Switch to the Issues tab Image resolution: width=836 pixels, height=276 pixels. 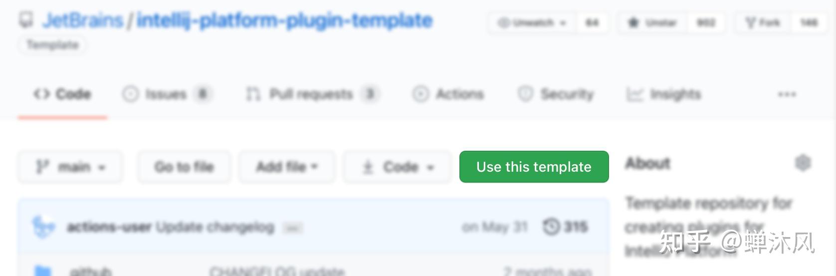pyautogui.click(x=166, y=94)
